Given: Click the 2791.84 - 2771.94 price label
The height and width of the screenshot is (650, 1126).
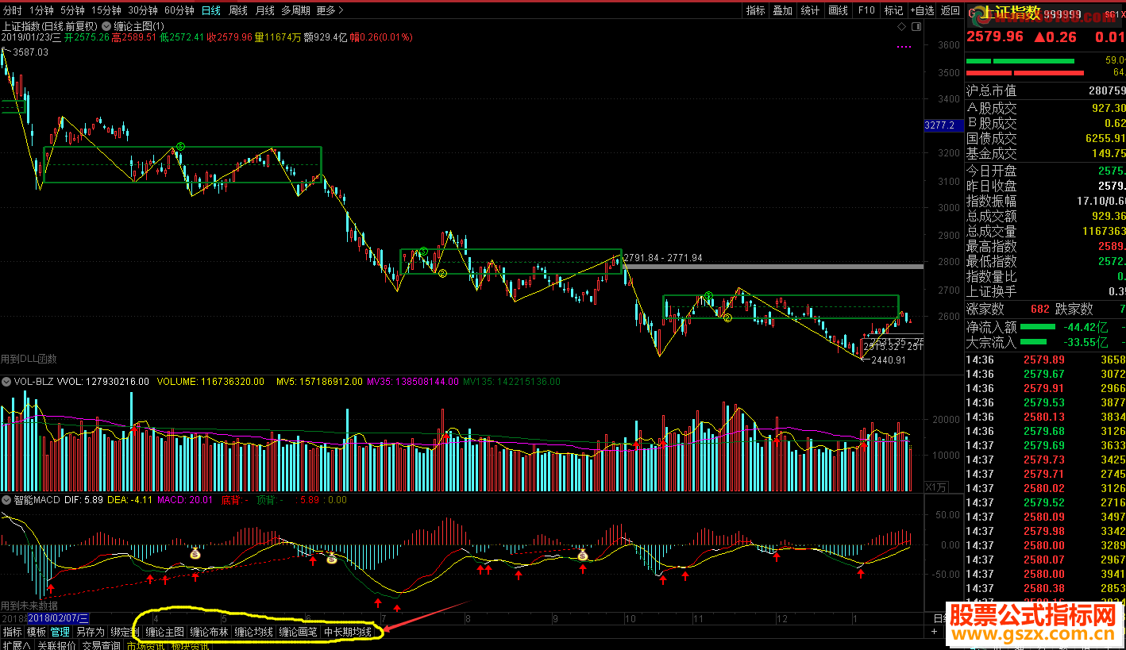Looking at the screenshot, I should [x=663, y=258].
